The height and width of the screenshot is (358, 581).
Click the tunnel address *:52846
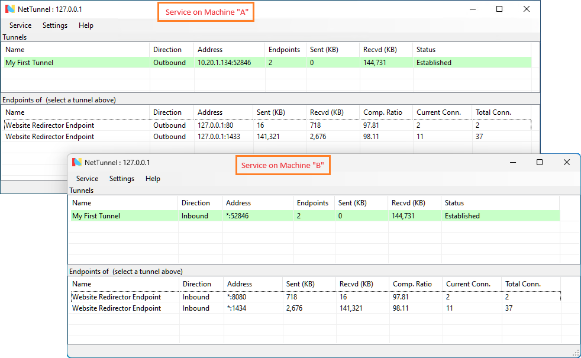pos(237,216)
